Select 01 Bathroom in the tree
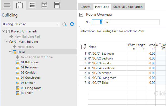Viewport: 166px width, 106px height. tap(30, 62)
